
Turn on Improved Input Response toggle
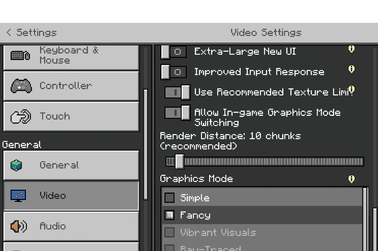[x=174, y=72]
